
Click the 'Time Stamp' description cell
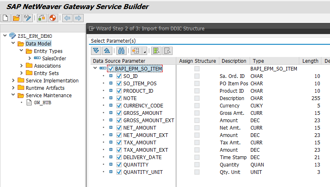[233, 157]
